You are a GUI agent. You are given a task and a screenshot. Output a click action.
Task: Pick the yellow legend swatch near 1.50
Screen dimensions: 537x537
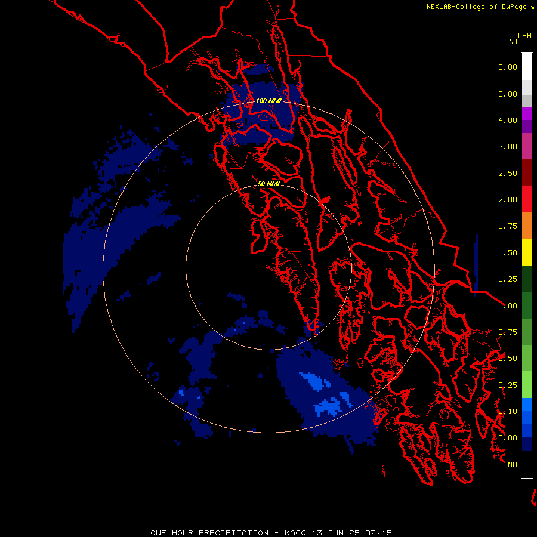(527, 252)
